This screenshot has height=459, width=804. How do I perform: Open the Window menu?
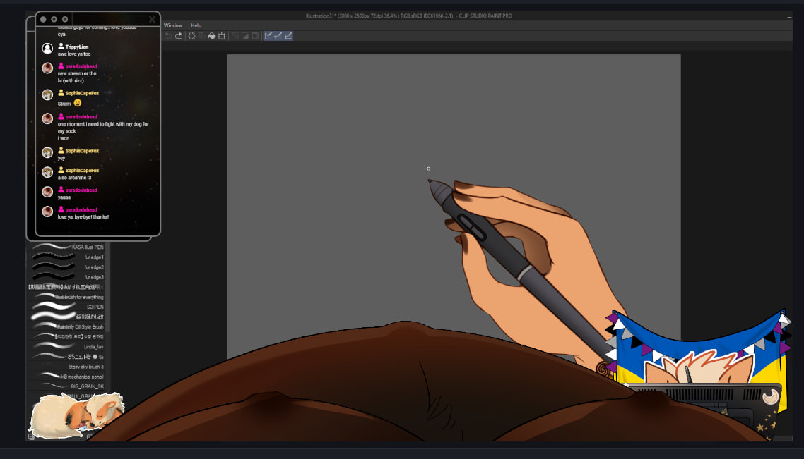click(172, 25)
